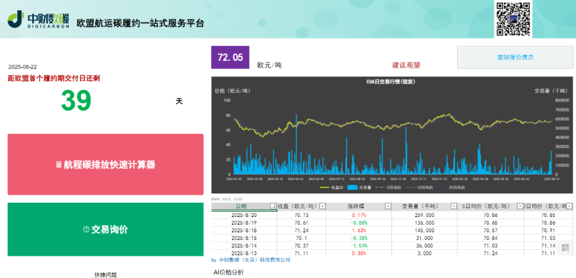This screenshot has width=576, height=278.
Task: Select the volume cell 31,000
Action: click(x=425, y=237)
